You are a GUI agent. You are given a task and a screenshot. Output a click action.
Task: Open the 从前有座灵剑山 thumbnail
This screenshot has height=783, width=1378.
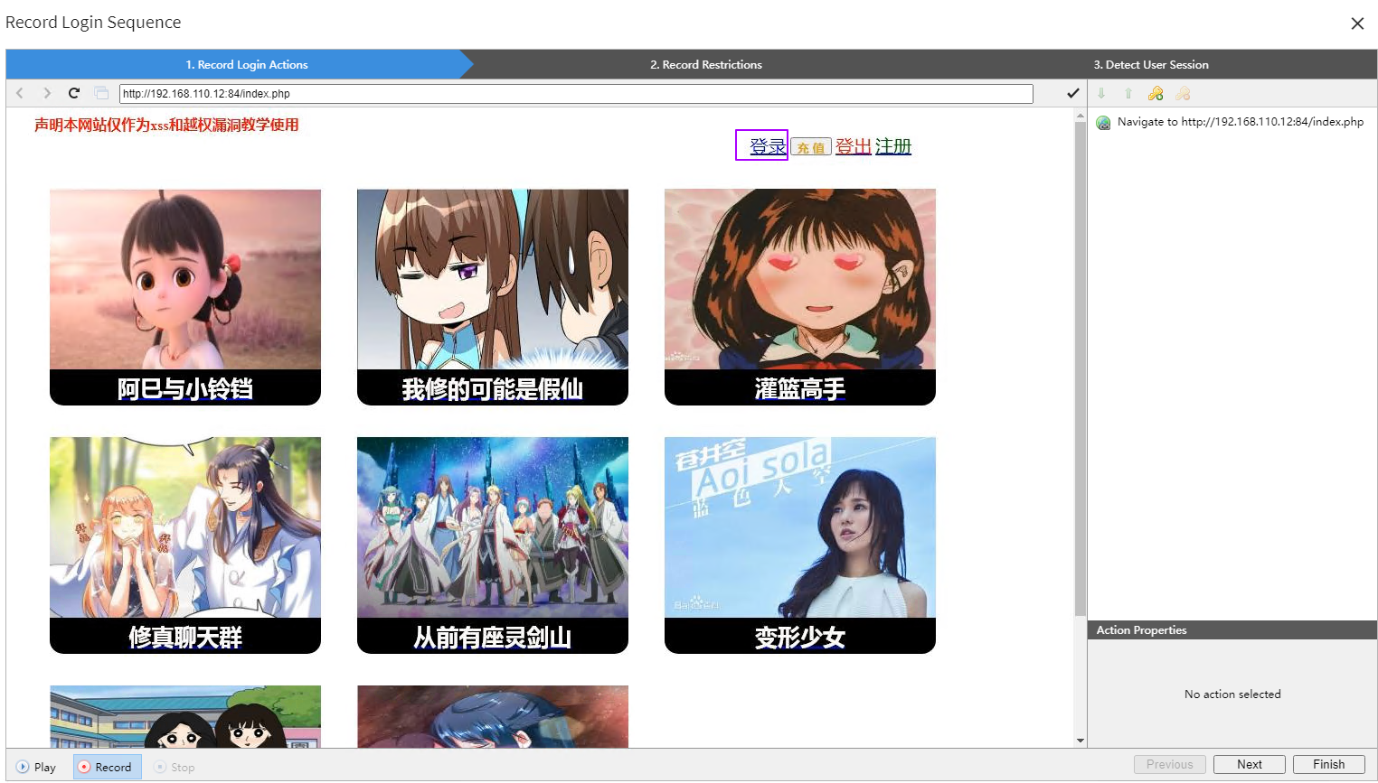click(493, 527)
